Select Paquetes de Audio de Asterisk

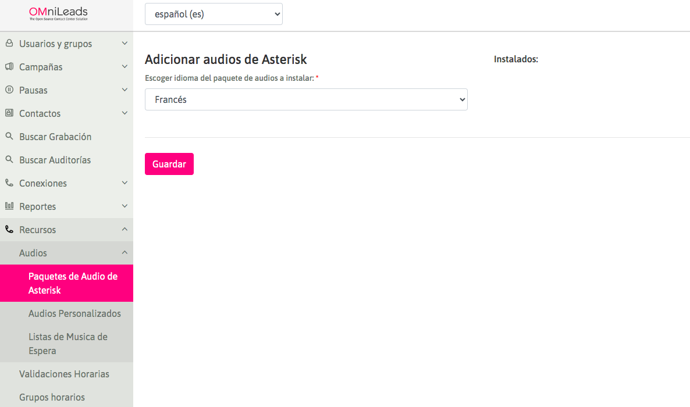pos(73,283)
